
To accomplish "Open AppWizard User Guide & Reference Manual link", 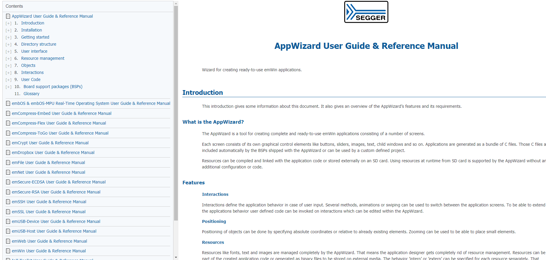I will click(52, 16).
